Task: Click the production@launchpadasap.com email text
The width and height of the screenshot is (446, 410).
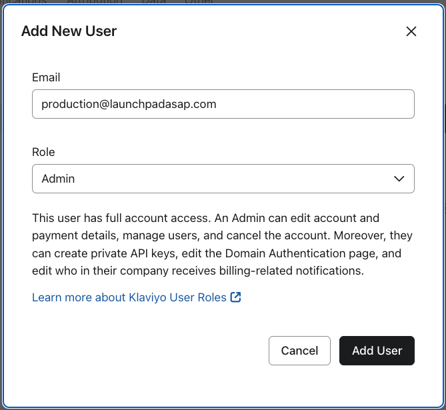Action: coord(129,104)
